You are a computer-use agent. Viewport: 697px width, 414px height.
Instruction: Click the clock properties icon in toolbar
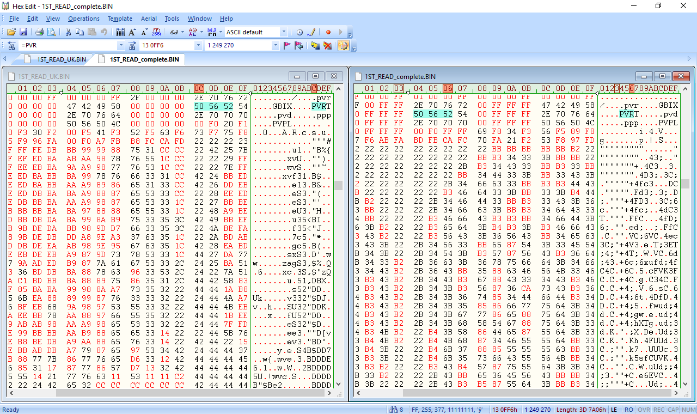(x=299, y=32)
